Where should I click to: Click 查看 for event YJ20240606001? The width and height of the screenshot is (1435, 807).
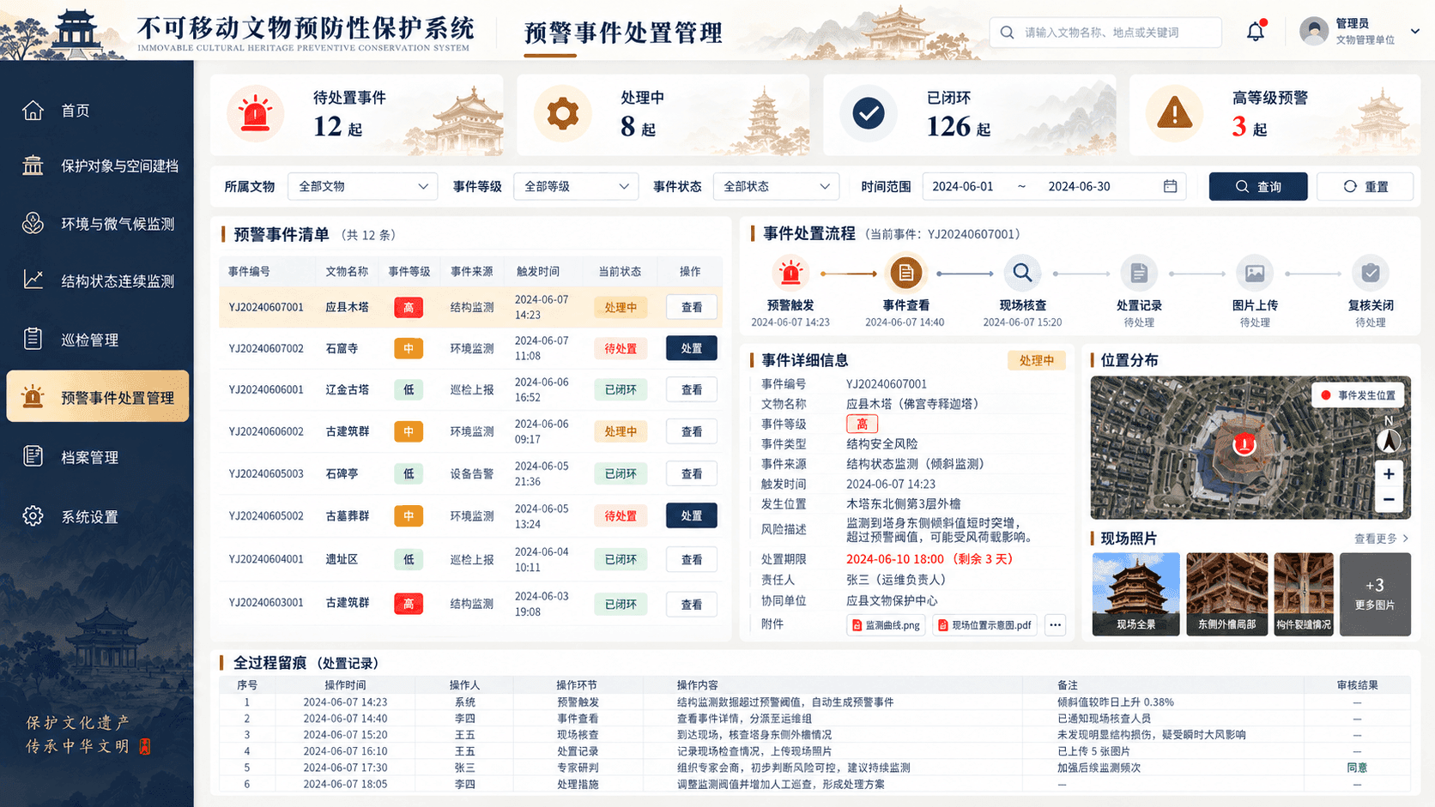point(691,389)
